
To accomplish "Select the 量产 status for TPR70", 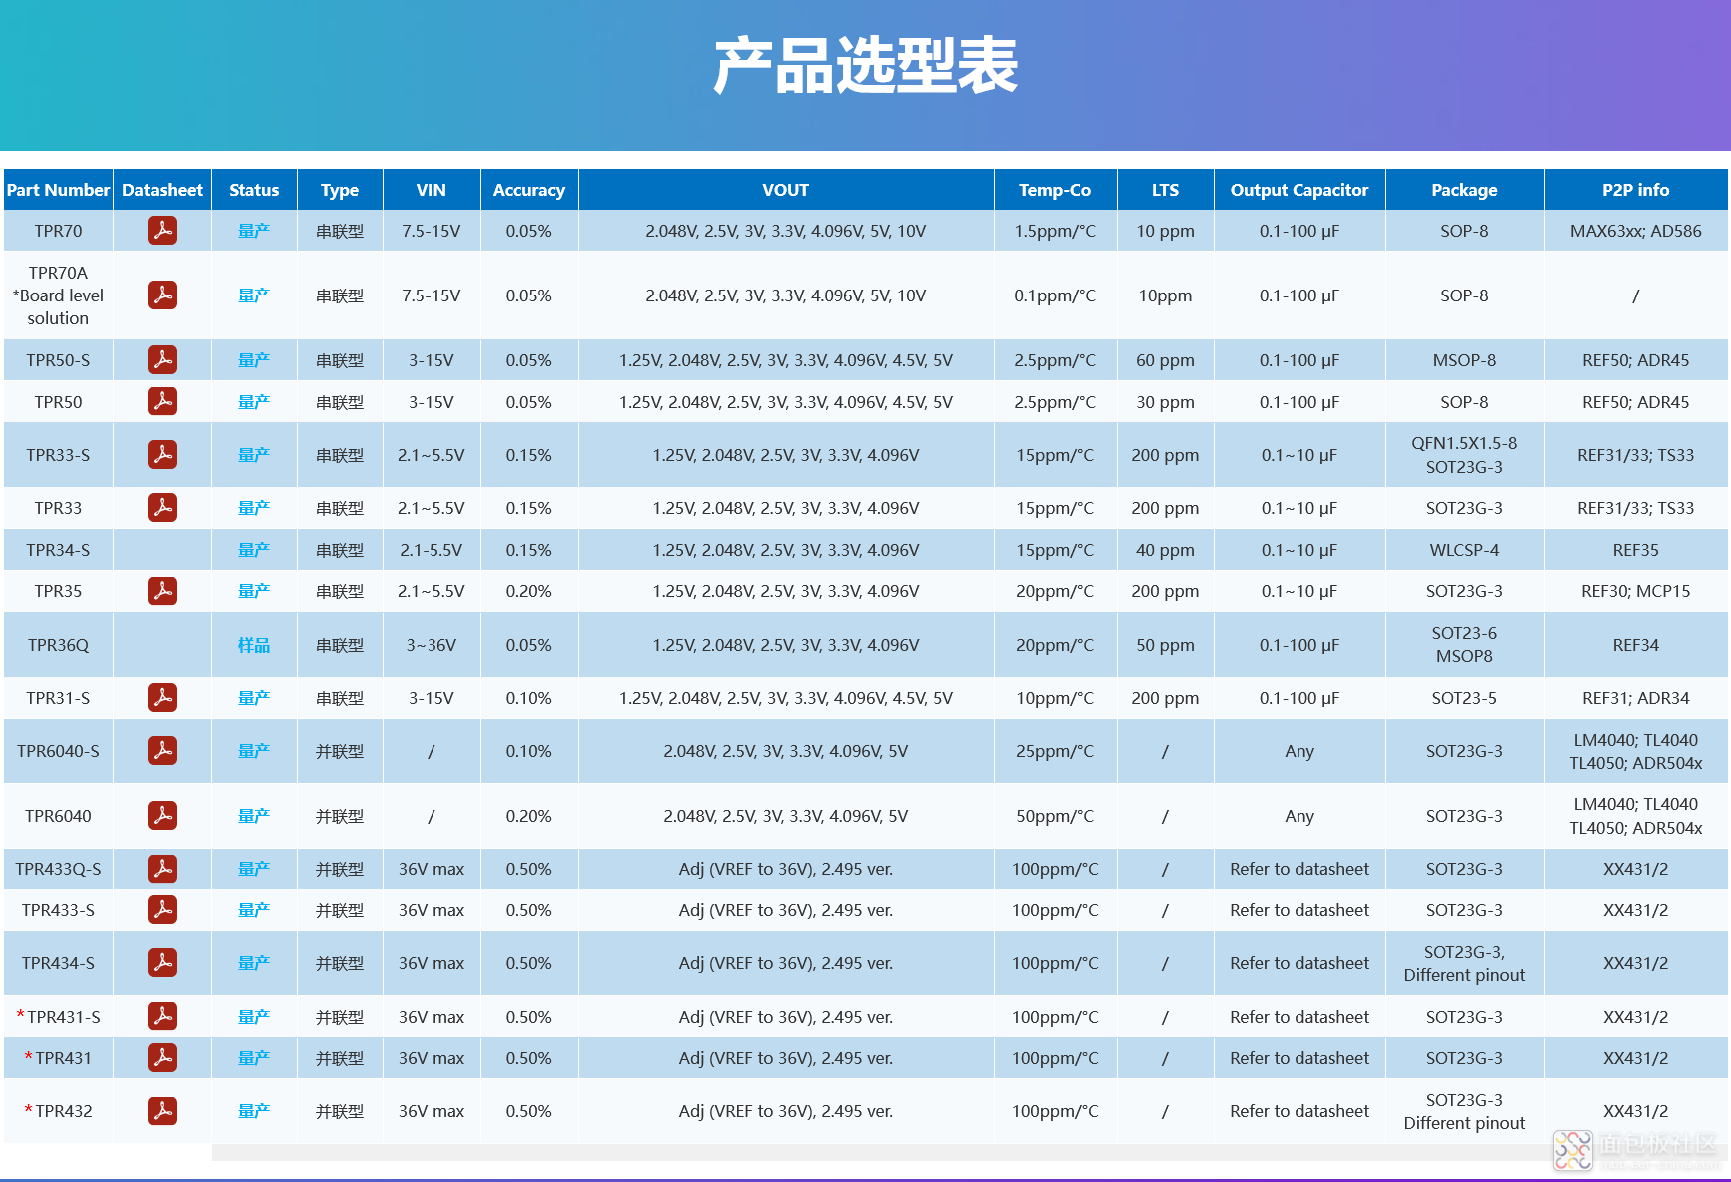I will click(254, 231).
